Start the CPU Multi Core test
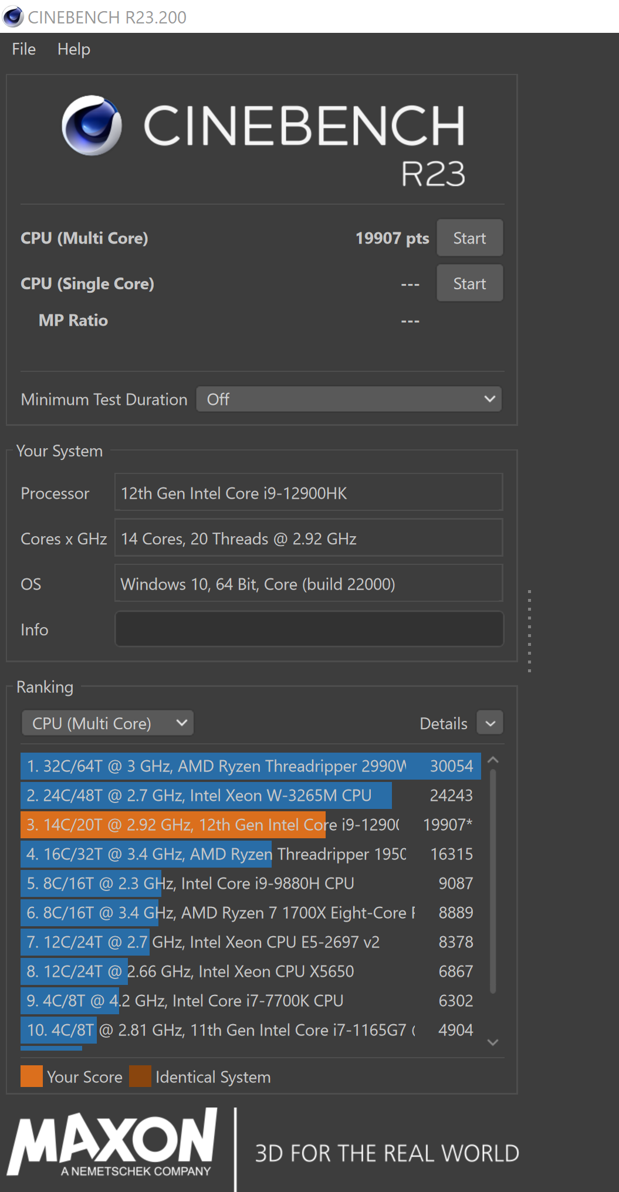The image size is (619, 1192). tap(469, 238)
